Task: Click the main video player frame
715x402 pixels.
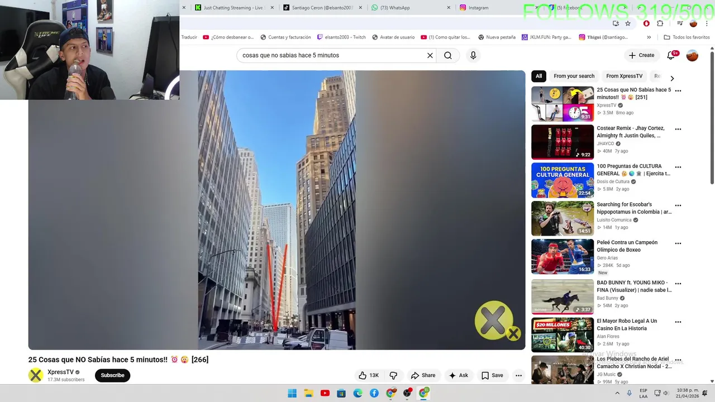Action: click(277, 210)
